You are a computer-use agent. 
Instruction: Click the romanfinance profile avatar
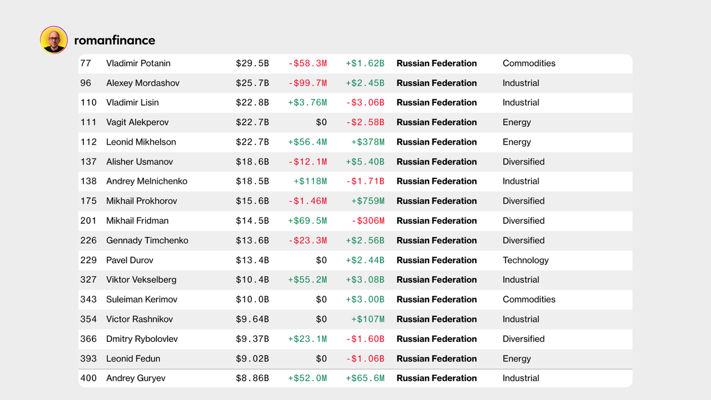[x=54, y=40]
